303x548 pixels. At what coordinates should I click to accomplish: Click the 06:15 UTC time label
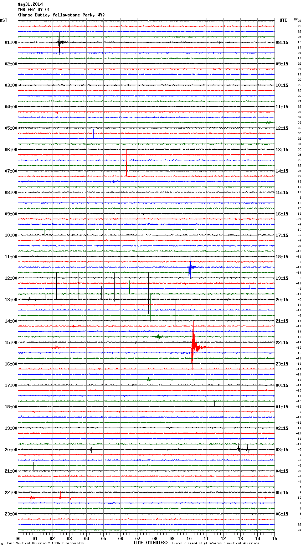point(282,514)
